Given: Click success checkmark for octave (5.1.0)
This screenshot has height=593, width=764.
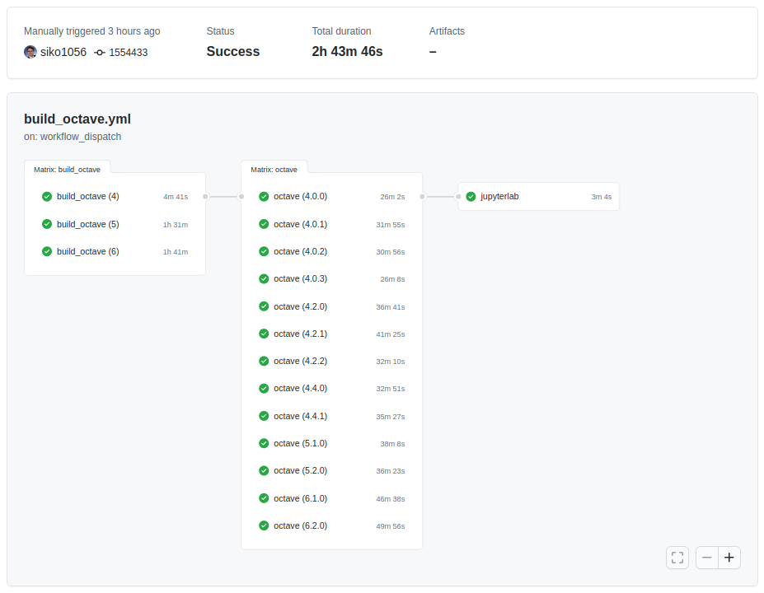Looking at the screenshot, I should point(264,443).
